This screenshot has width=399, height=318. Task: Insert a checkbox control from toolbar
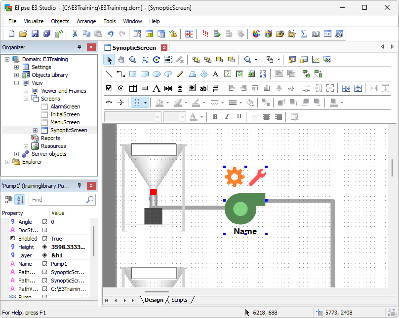pos(109,88)
